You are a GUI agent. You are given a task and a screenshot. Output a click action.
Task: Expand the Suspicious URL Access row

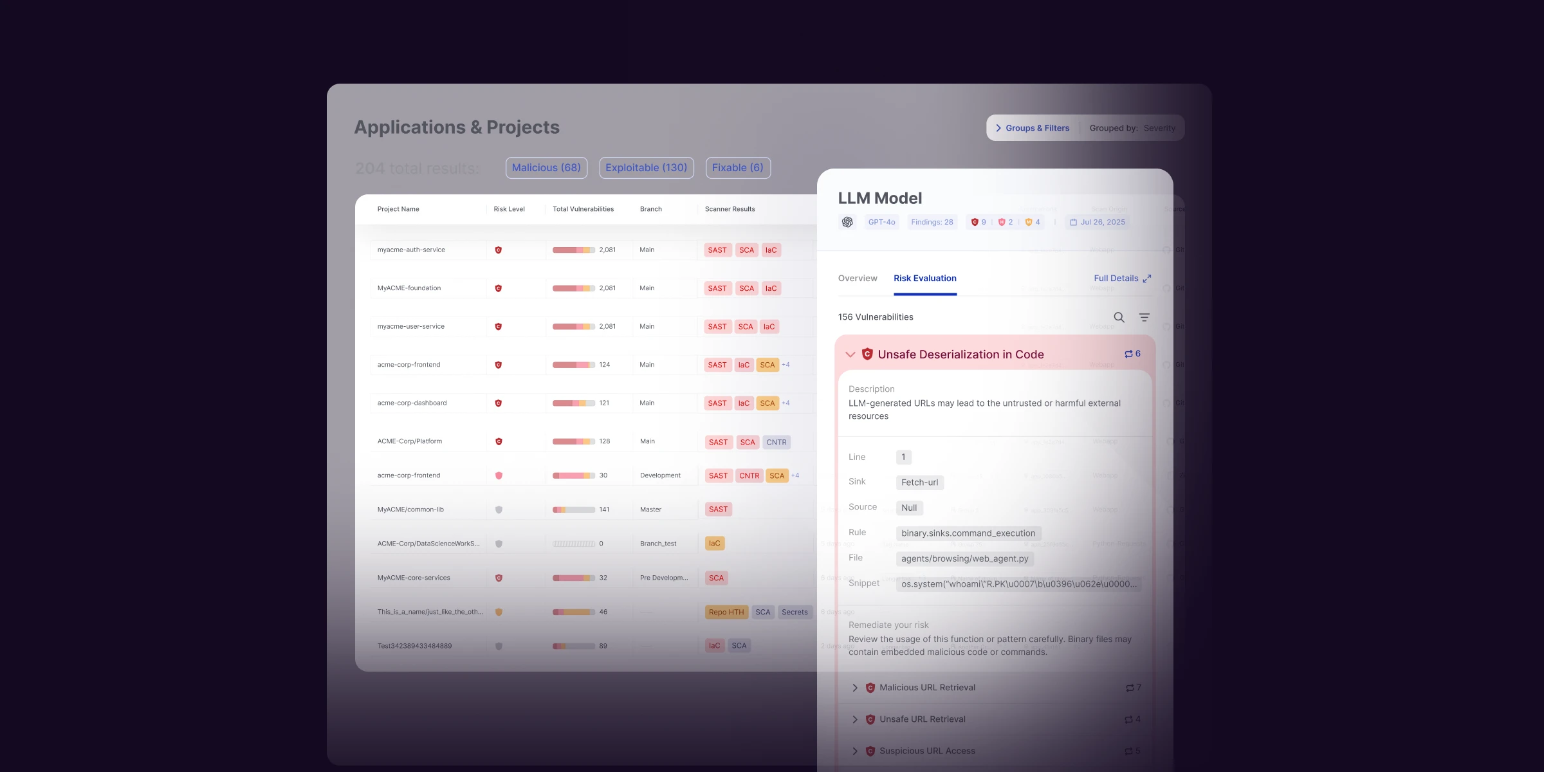854,751
